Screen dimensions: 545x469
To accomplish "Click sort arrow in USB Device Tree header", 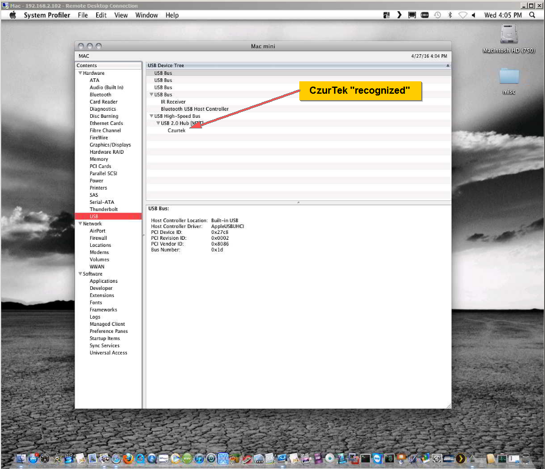I will coord(448,65).
